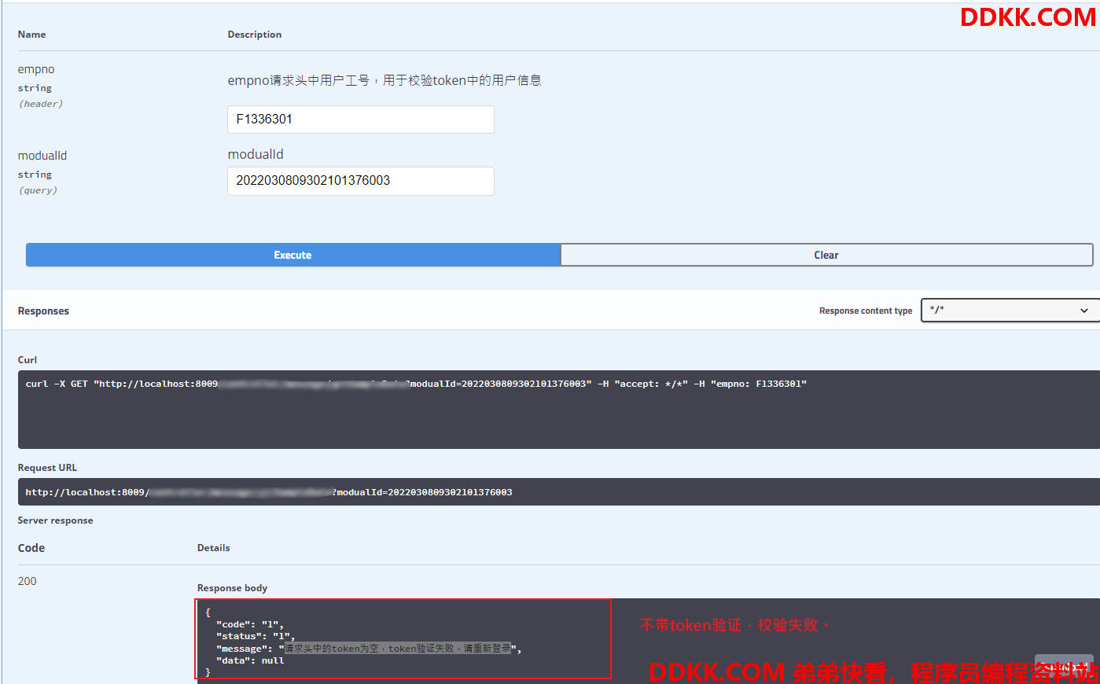
Task: Click the DDKK.COM watermark at top right
Action: [1027, 17]
